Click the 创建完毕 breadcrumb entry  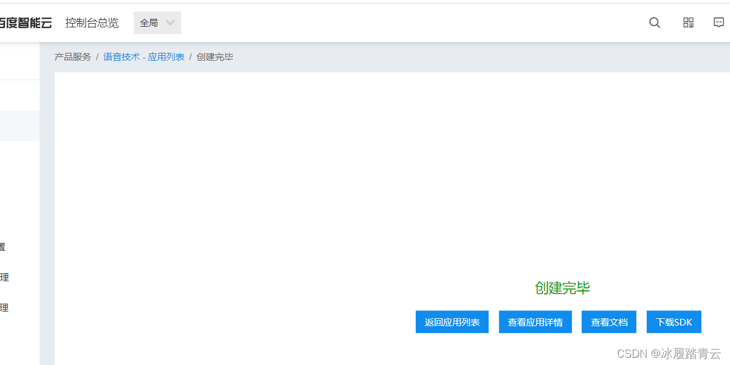tap(215, 56)
